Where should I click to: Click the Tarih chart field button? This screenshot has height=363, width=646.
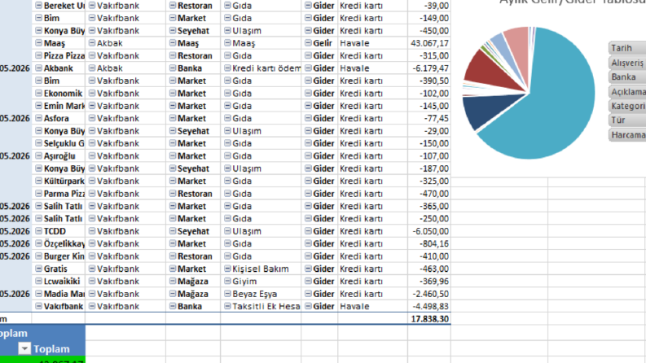point(627,48)
